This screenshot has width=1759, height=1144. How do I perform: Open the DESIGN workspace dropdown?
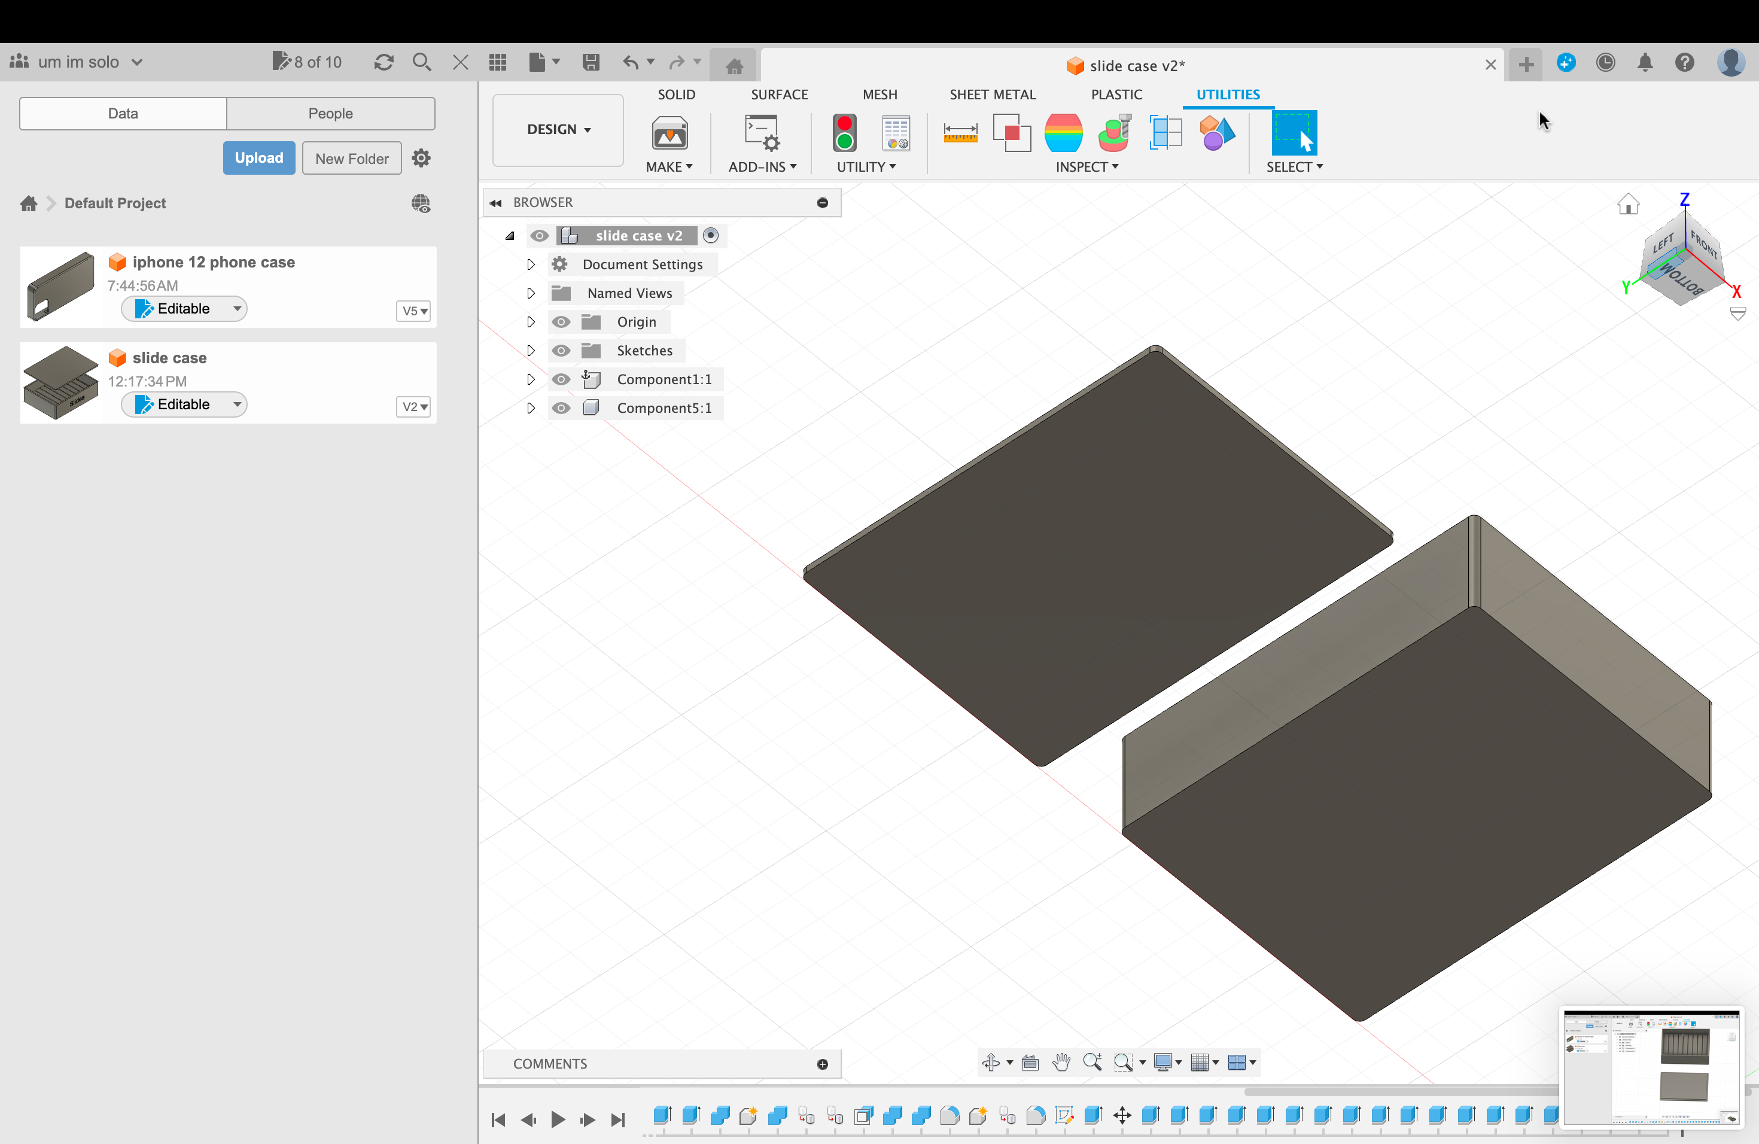coord(558,129)
